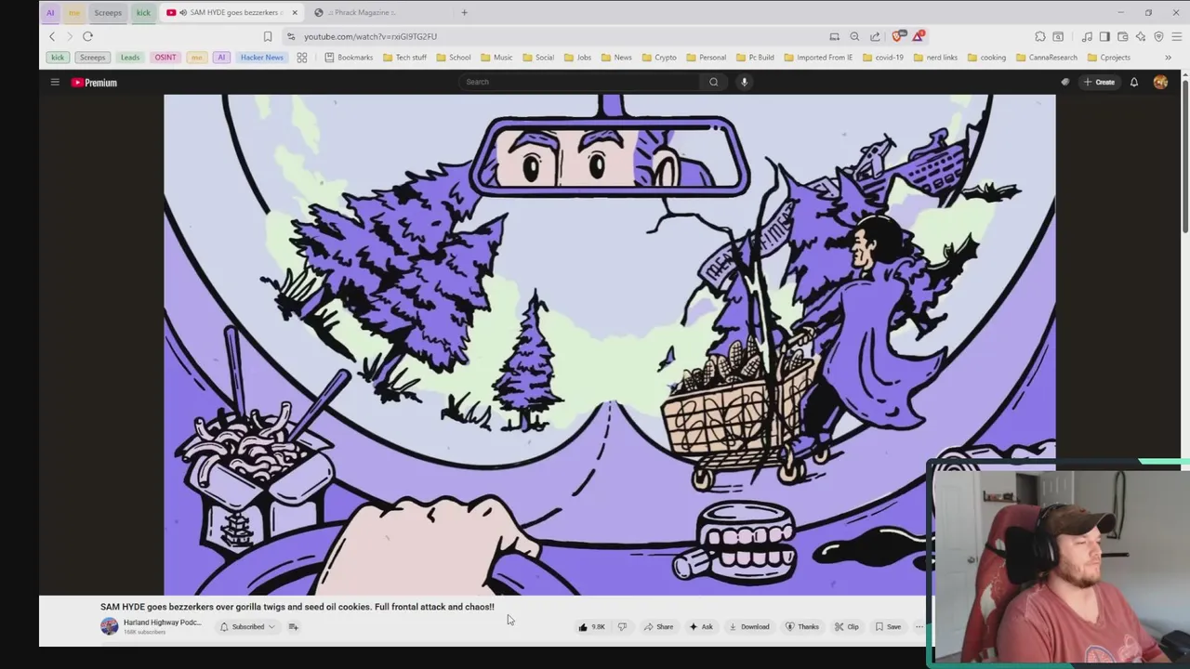Screen dimensions: 1190x669
Task: Open YouTube notifications bell
Action: [x=1133, y=83]
